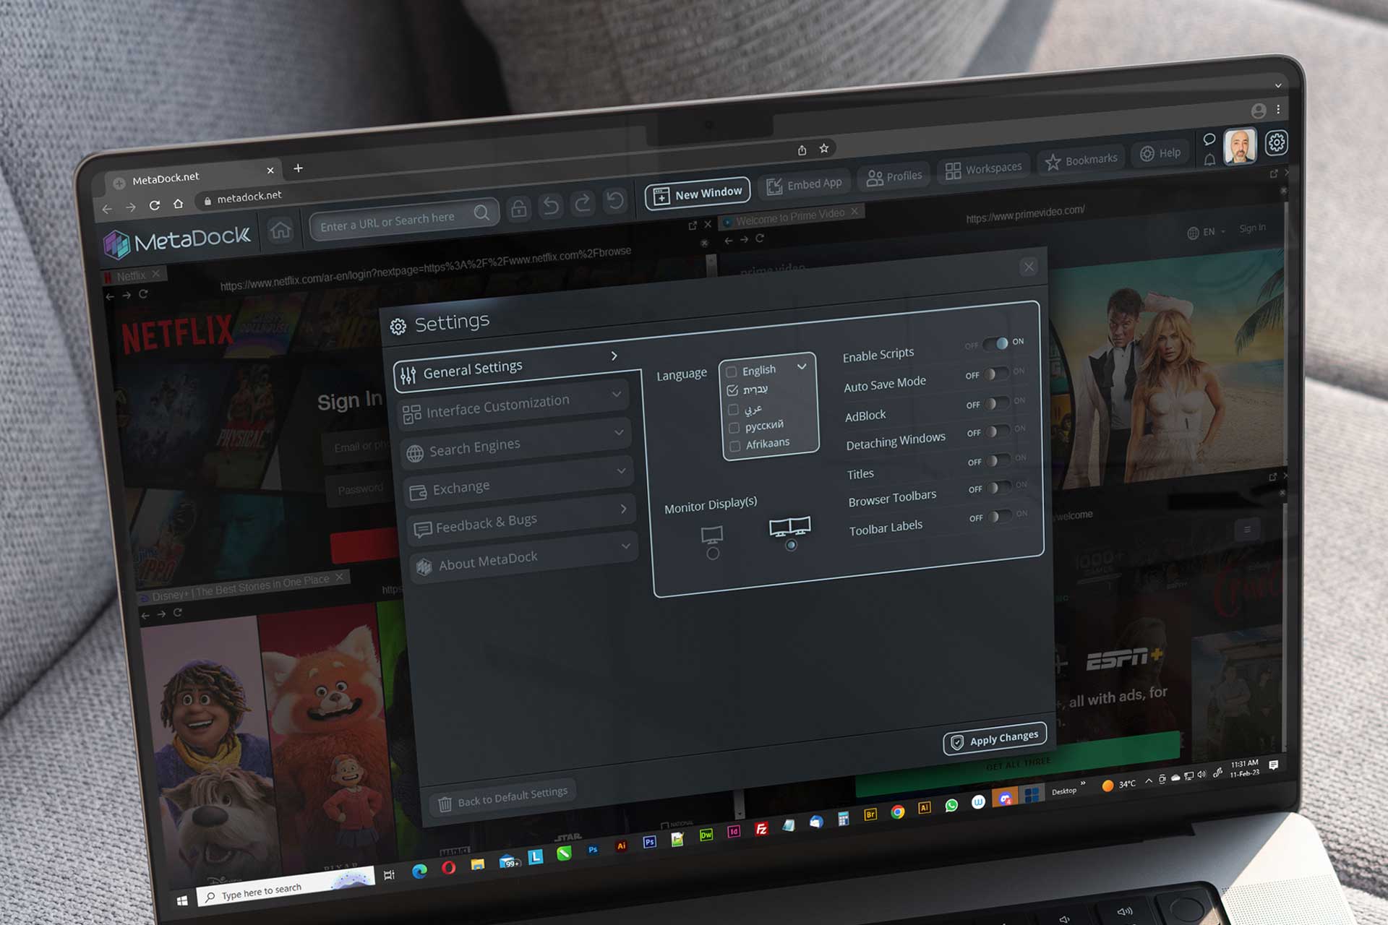This screenshot has height=925, width=1388.
Task: Open the settings gear at top right
Action: [1276, 143]
